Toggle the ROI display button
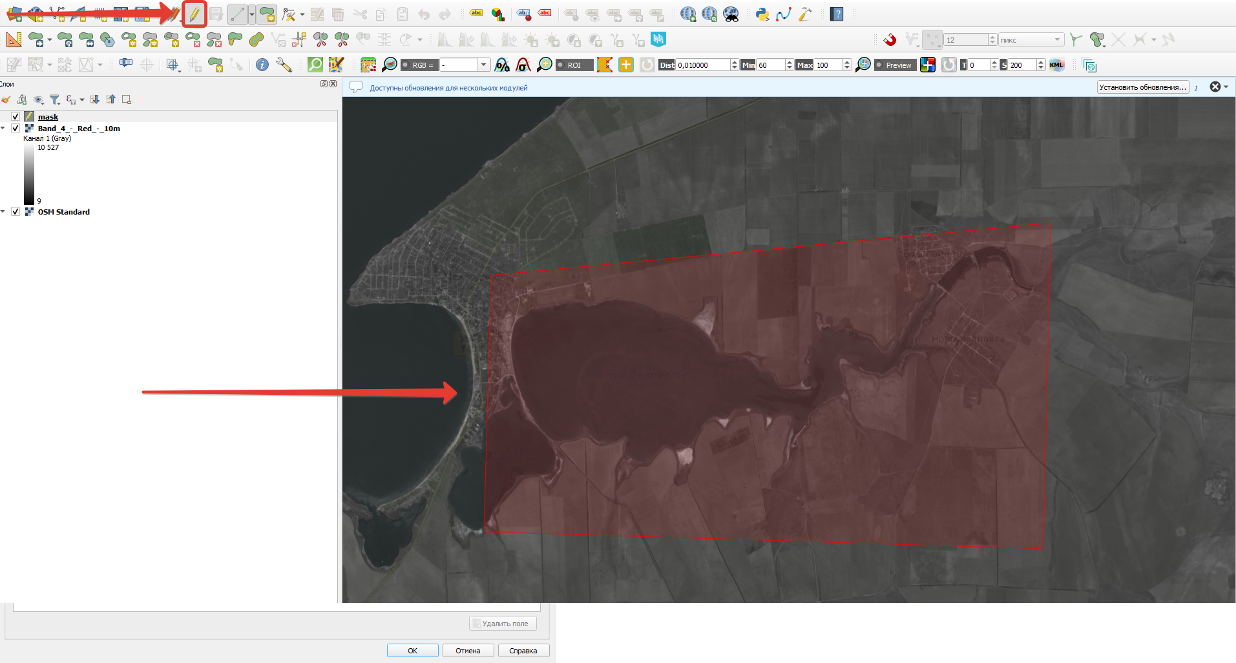 (x=574, y=65)
